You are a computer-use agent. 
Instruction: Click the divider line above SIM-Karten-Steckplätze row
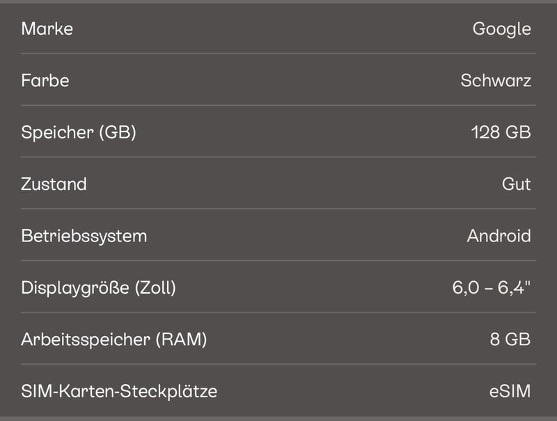coord(278,364)
